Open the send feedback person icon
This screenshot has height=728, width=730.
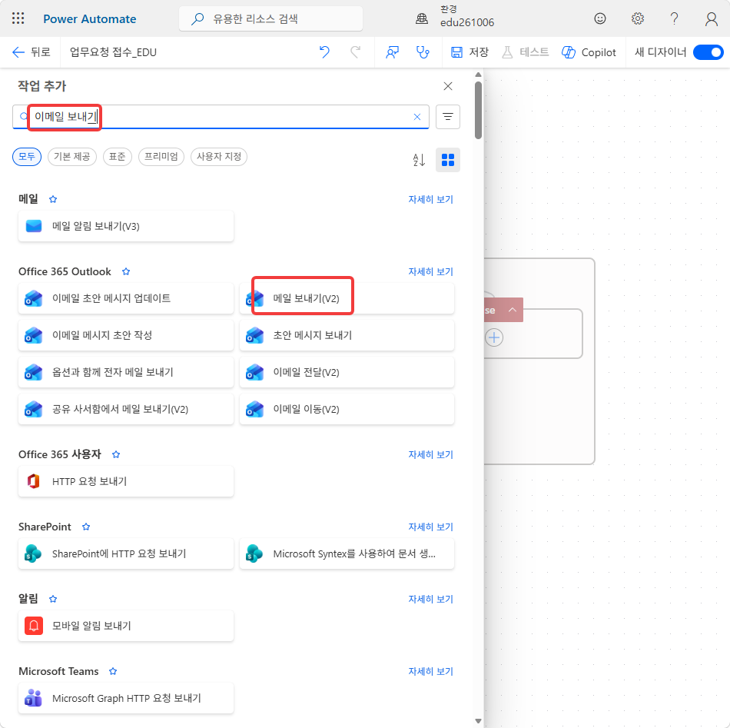pyautogui.click(x=392, y=52)
